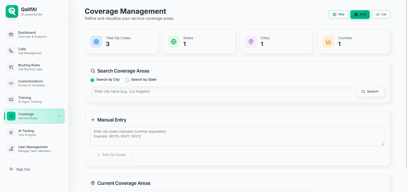This screenshot has height=192, width=407.
Task: Click the AI Testing lightbulb icon
Action: 11,133
